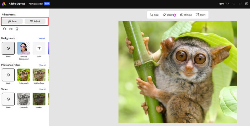Viewport: 250px width, 126px height.
Task: Flip the image horizontally
Action: click(11, 29)
